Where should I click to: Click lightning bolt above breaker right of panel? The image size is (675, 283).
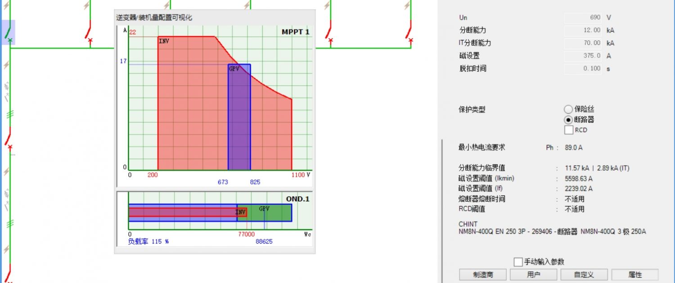(328, 6)
